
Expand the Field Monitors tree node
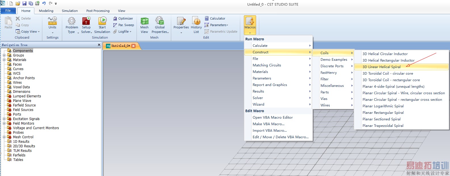(x=4, y=123)
